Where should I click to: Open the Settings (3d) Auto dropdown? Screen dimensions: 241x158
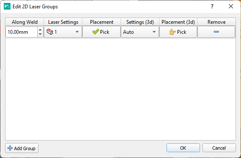coord(140,32)
